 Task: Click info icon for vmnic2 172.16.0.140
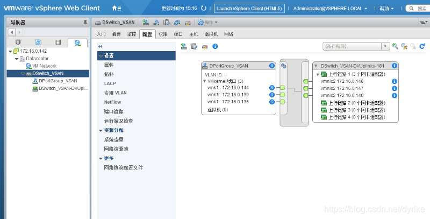[x=395, y=95]
